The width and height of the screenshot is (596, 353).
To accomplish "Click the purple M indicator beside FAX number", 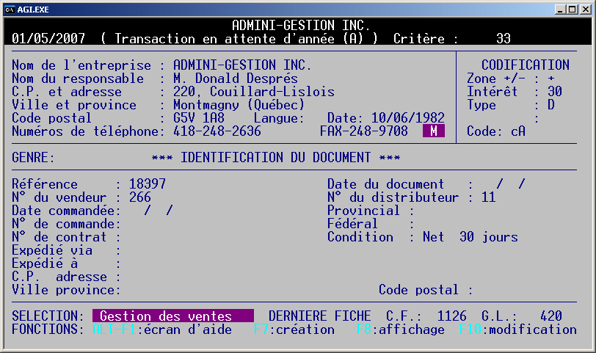I will pos(434,131).
